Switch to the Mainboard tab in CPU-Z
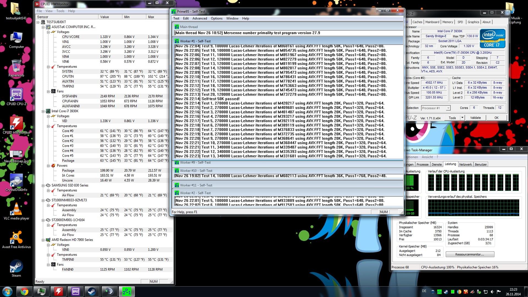 coord(432,22)
